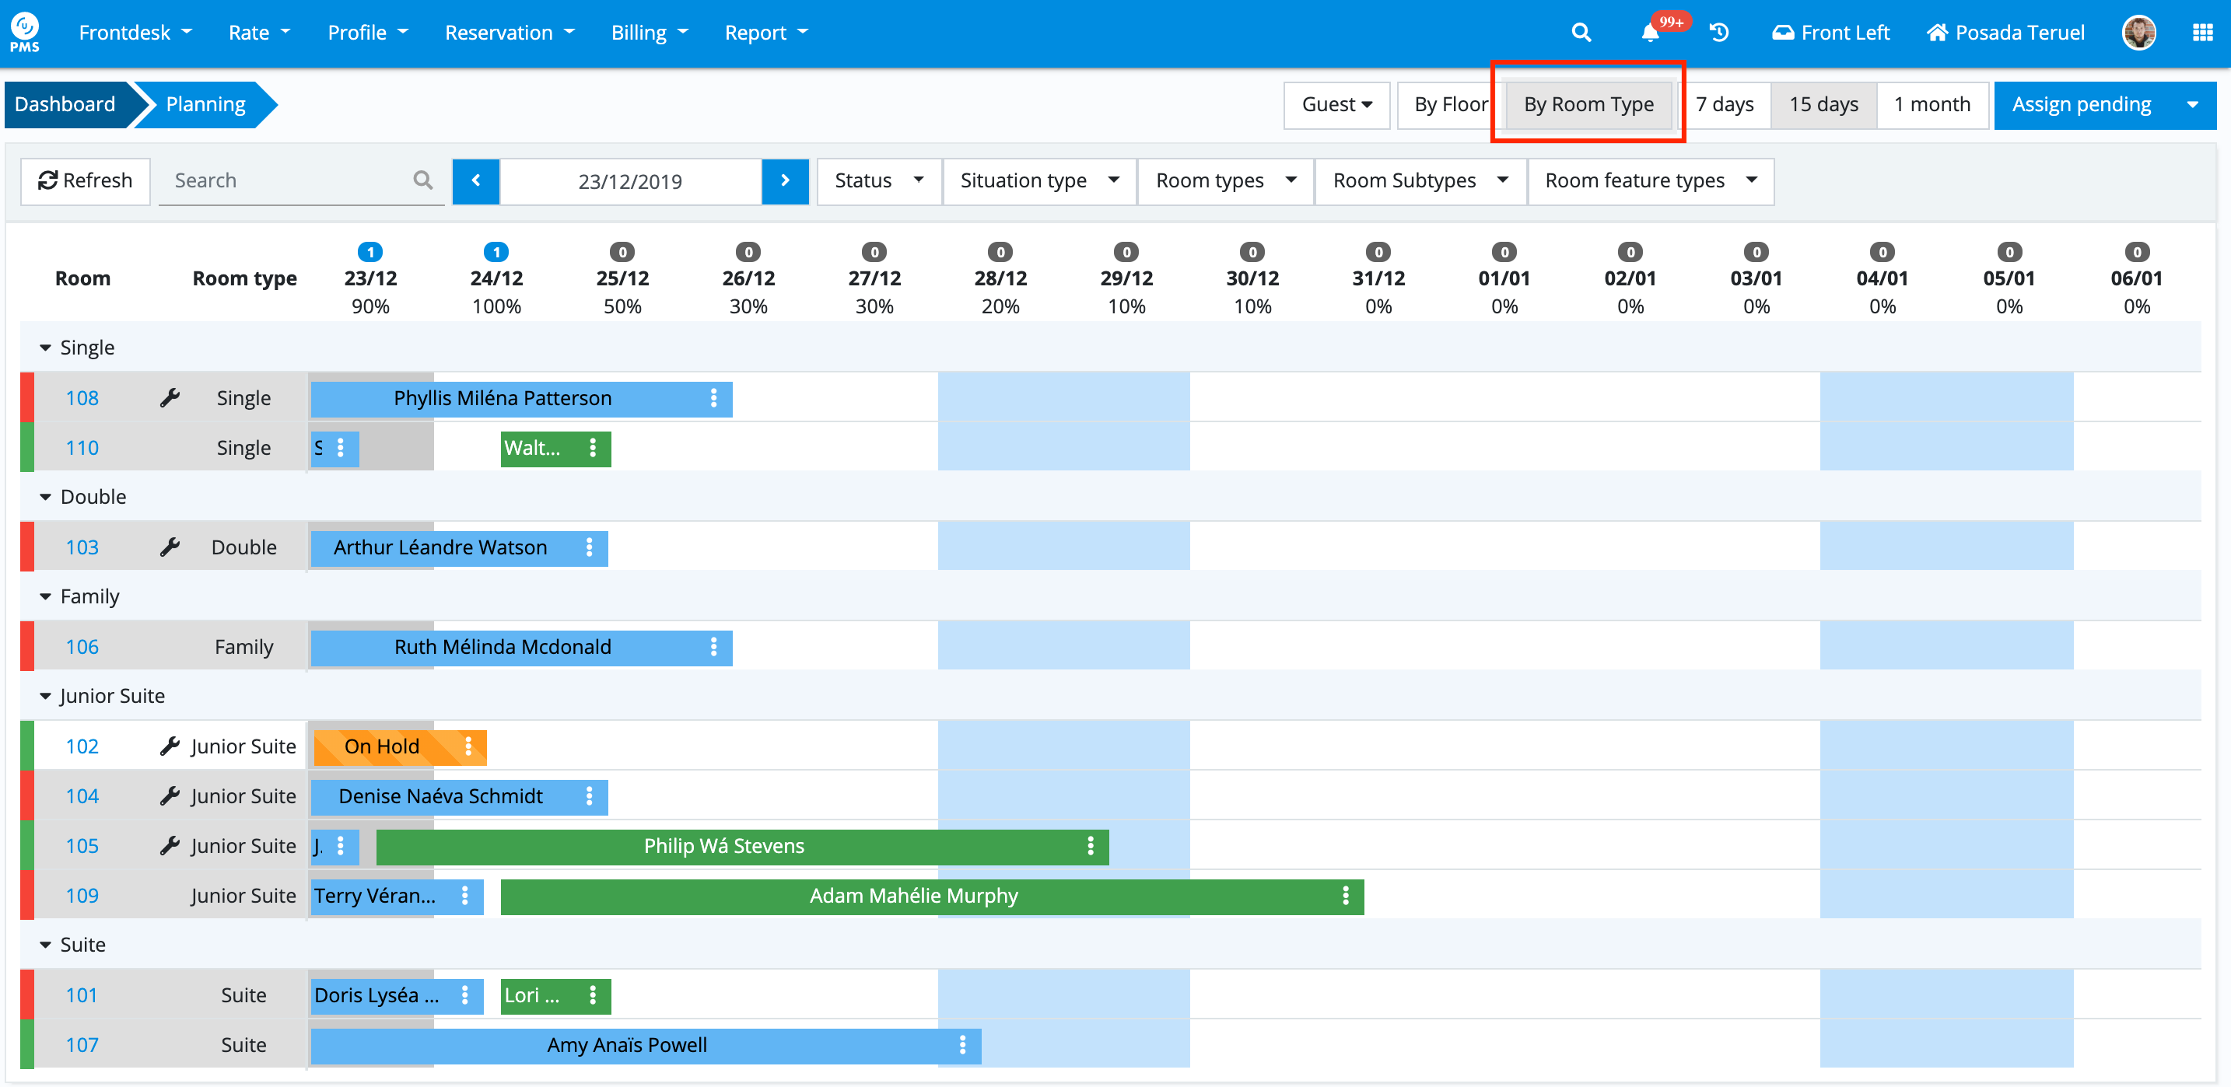Open the Situation type dropdown
The height and width of the screenshot is (1087, 2231).
click(x=1038, y=181)
